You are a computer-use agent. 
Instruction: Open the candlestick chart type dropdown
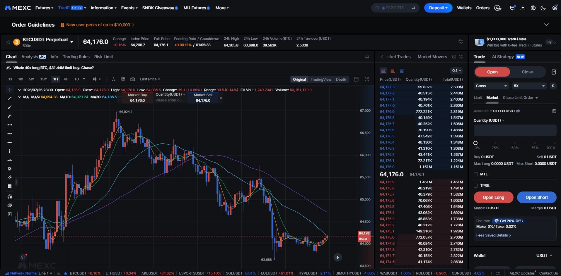click(97, 79)
